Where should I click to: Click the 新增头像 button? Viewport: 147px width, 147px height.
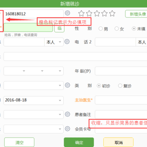(136, 14)
